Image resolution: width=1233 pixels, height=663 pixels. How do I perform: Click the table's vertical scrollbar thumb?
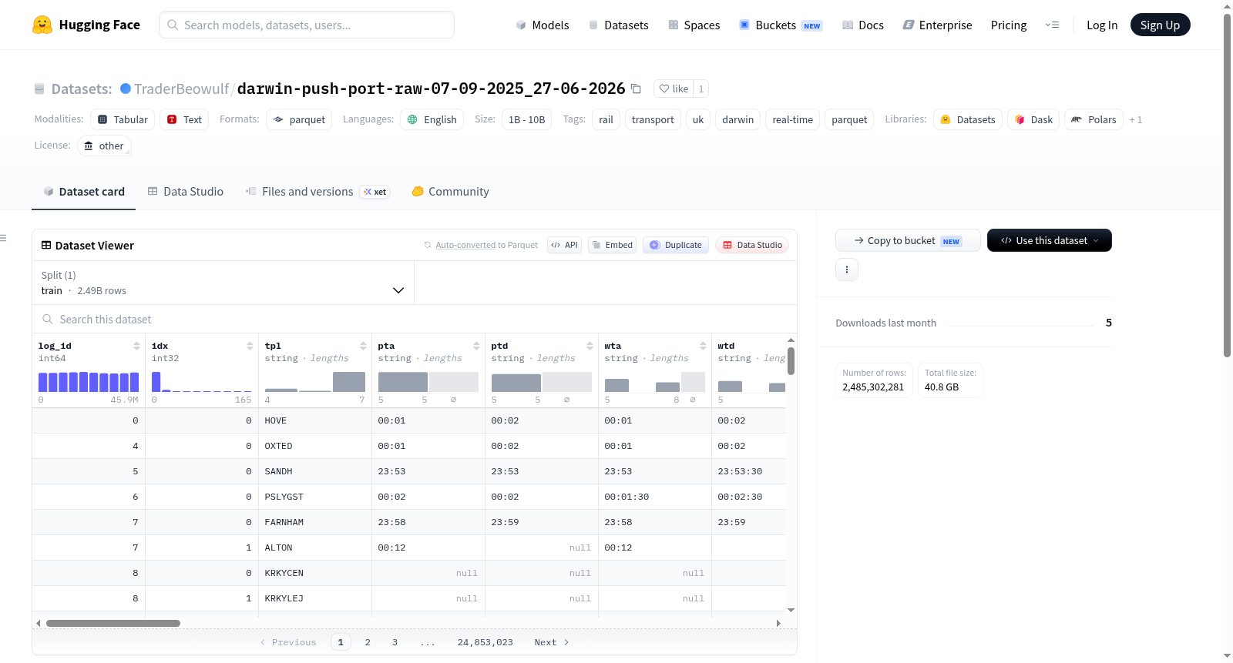click(791, 360)
